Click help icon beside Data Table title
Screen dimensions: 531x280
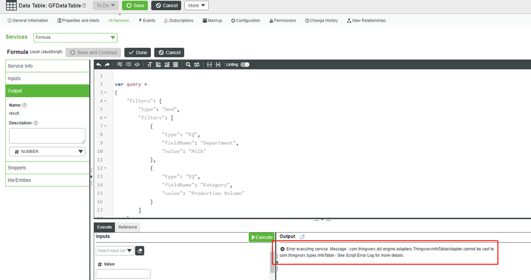(84, 6)
